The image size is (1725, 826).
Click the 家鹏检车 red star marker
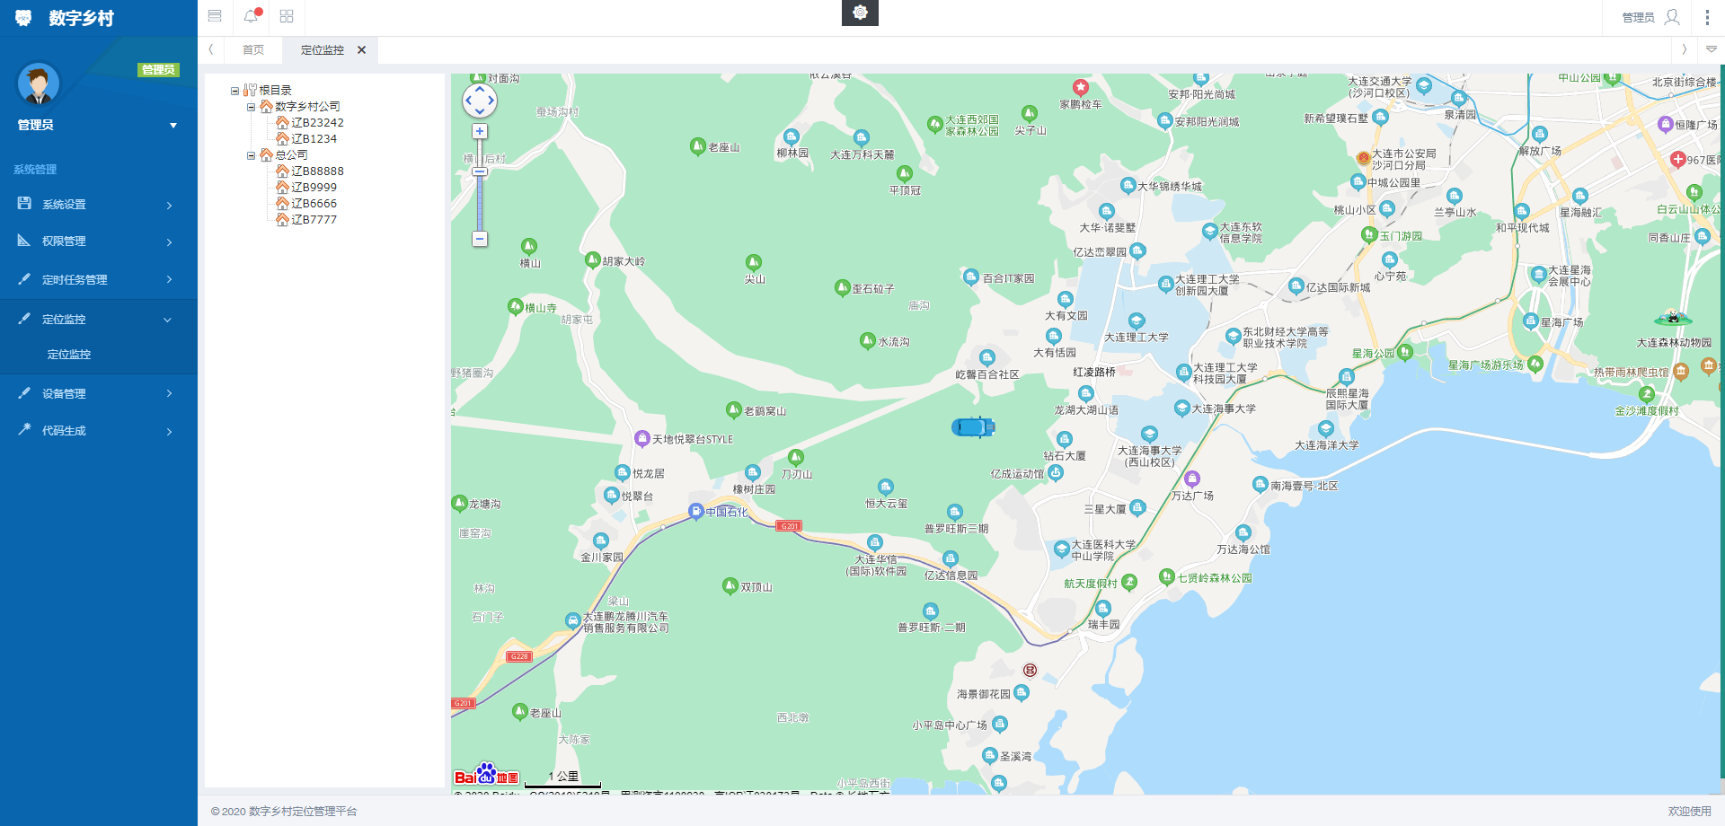1081,87
